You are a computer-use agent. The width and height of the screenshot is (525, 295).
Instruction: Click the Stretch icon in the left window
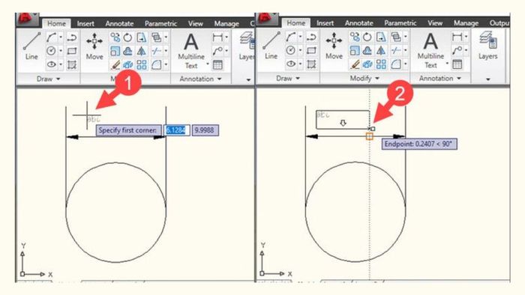[x=141, y=37]
